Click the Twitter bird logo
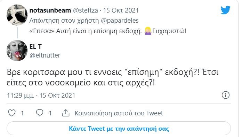The width and height of the screenshot is (242, 137). [226, 10]
